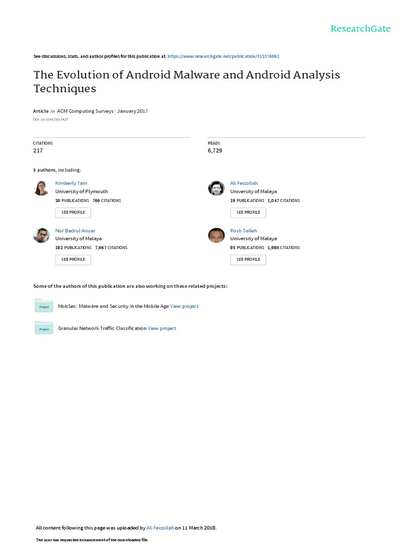Open Ali Feizollah's author name link
The image size is (416, 554).
(x=244, y=183)
